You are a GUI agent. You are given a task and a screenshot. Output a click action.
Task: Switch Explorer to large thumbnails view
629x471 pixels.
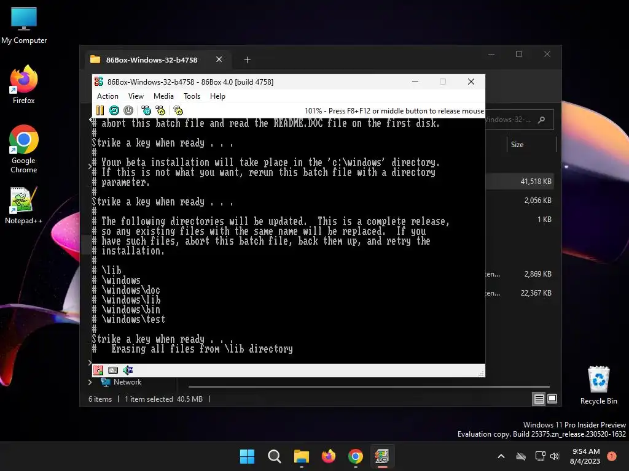click(552, 399)
